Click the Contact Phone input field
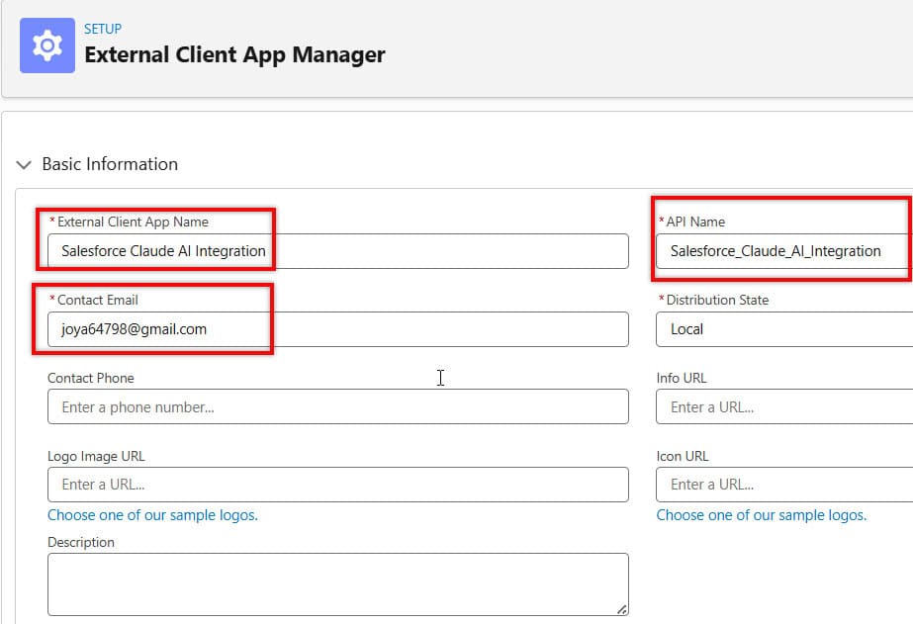The image size is (913, 624). pos(337,406)
